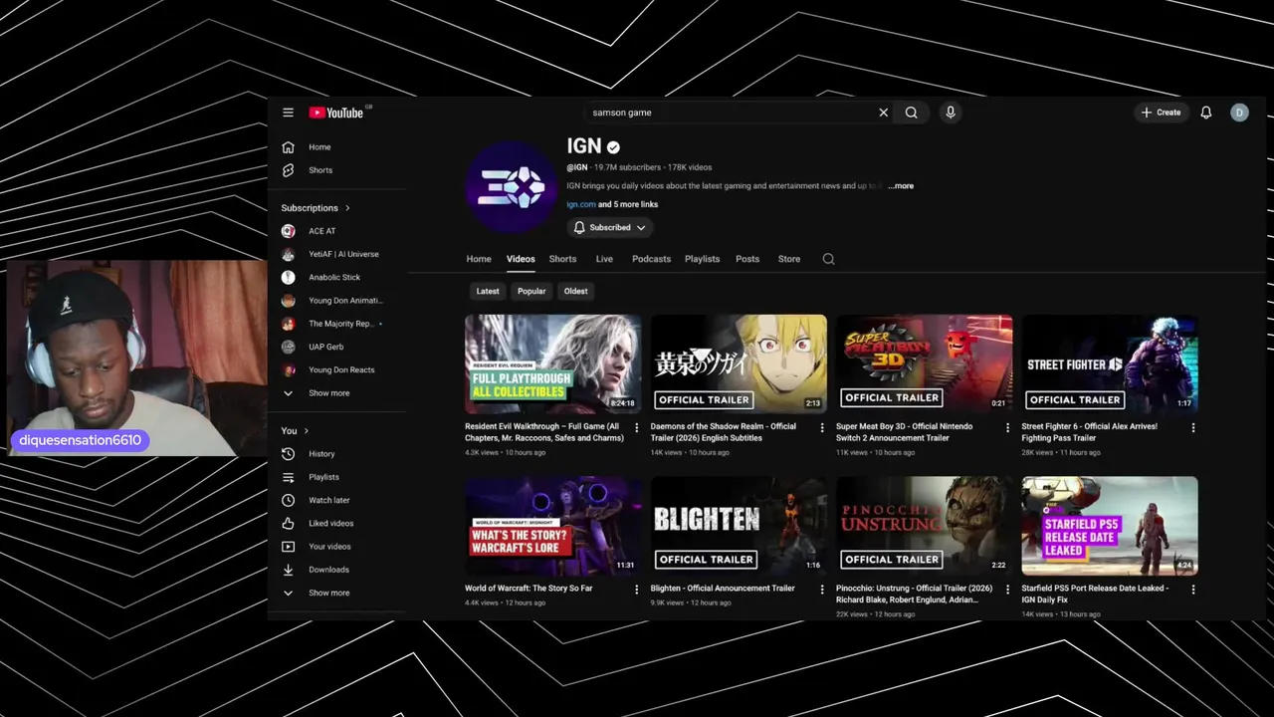The width and height of the screenshot is (1274, 717).
Task: Open Street Fighter 6 video thumbnail
Action: (x=1110, y=363)
